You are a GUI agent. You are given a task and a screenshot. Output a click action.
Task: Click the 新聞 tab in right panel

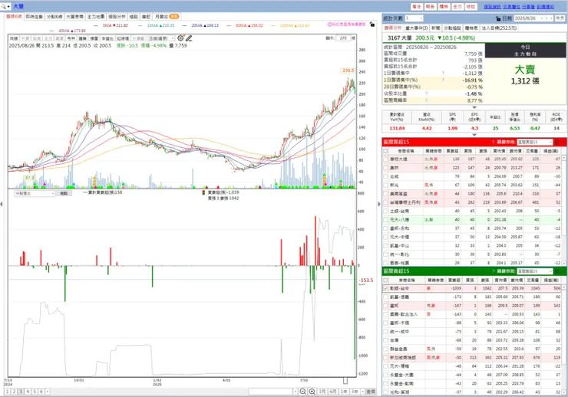436,28
